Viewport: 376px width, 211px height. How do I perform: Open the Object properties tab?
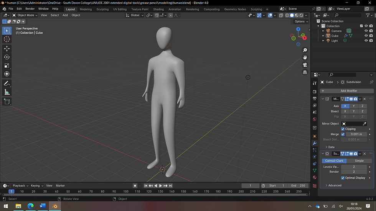(x=315, y=136)
